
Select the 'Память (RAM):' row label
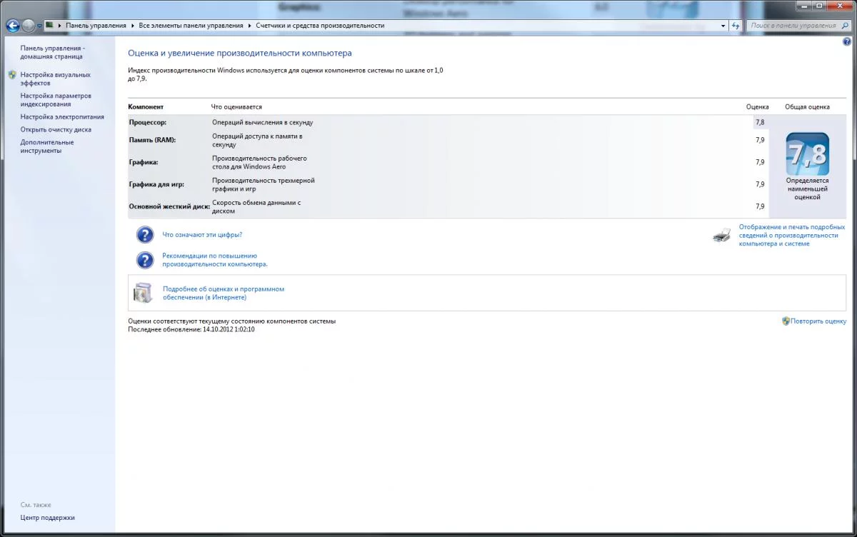pyautogui.click(x=152, y=140)
